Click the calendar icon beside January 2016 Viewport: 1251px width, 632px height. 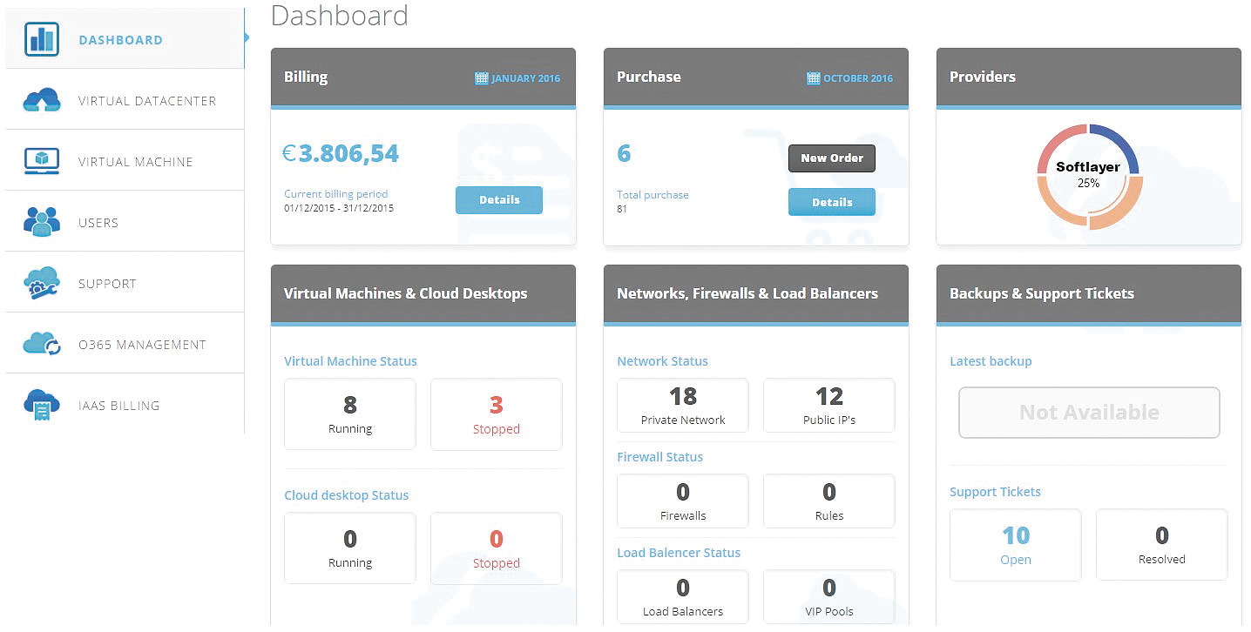481,77
